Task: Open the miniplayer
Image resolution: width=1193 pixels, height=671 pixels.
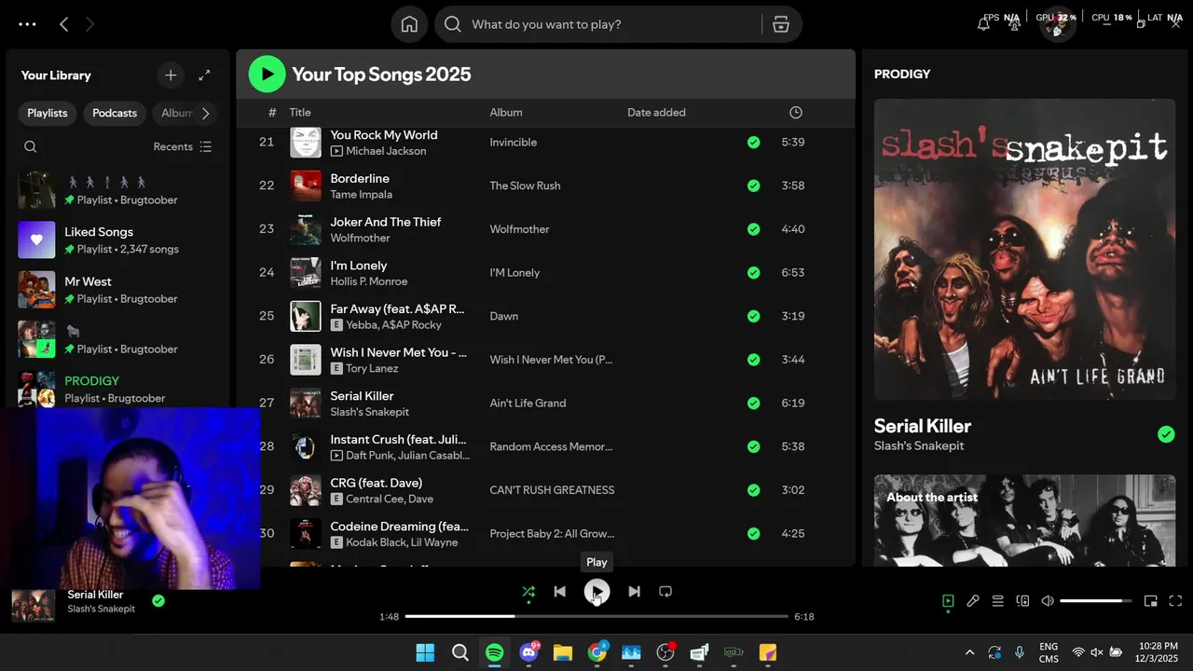Action: point(1151,601)
